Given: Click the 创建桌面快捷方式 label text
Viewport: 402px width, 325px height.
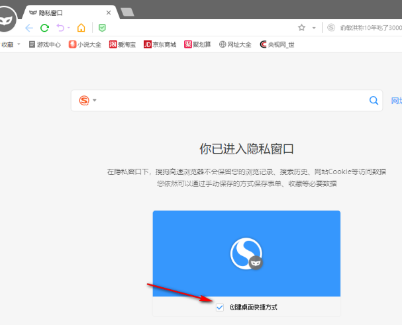Looking at the screenshot, I should point(253,307).
